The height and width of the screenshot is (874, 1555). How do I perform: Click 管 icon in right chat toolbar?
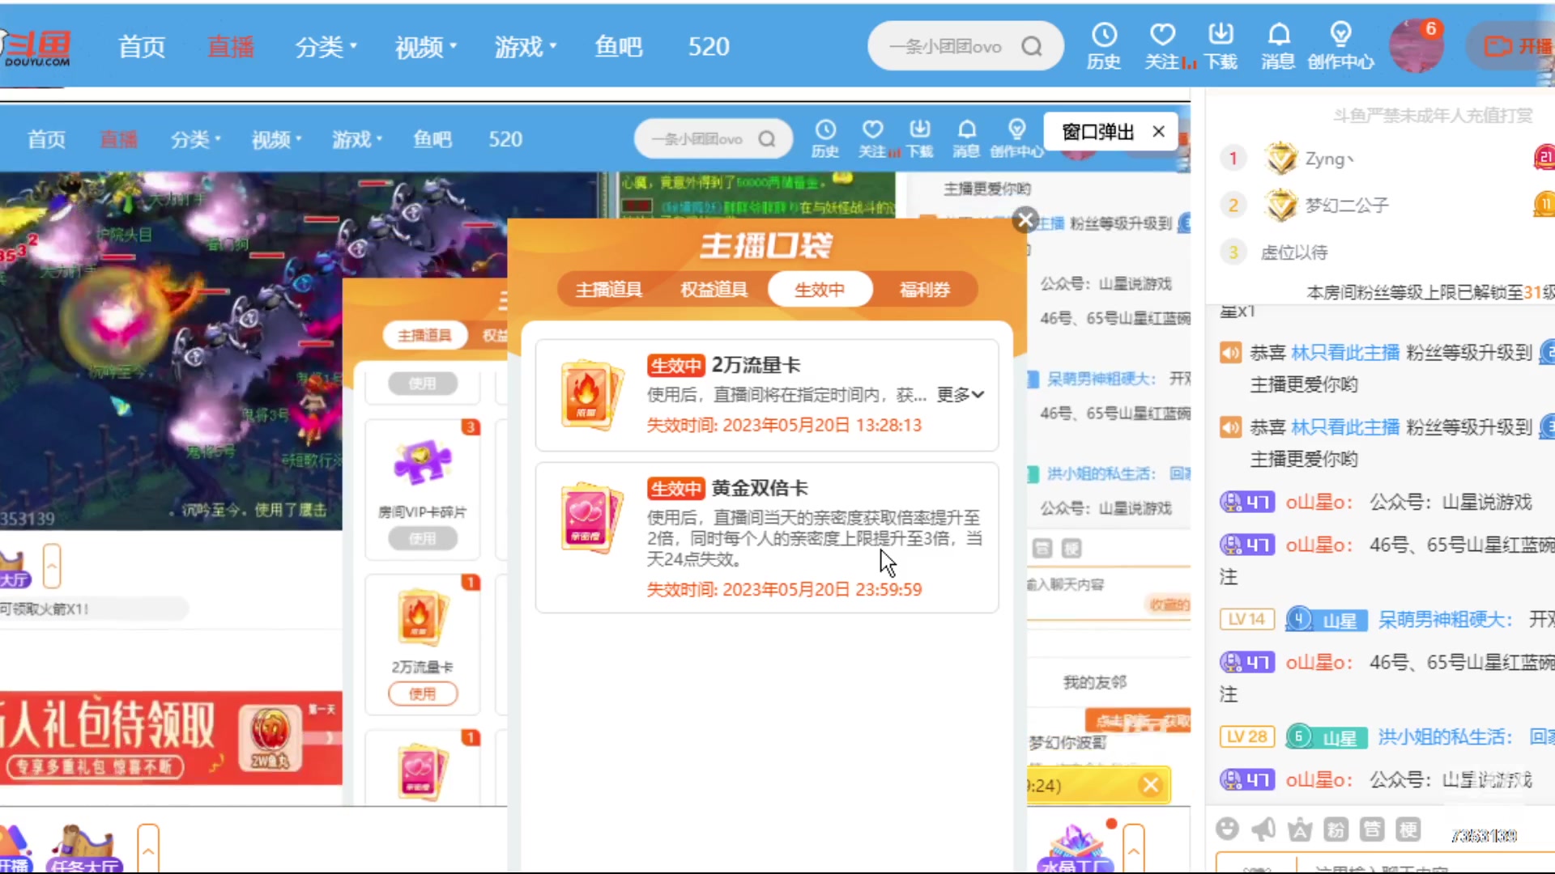[x=1372, y=829]
